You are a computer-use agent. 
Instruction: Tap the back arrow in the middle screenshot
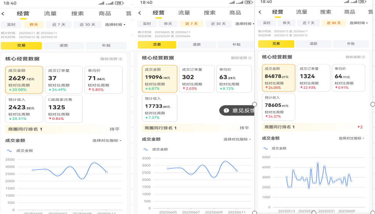(140, 13)
